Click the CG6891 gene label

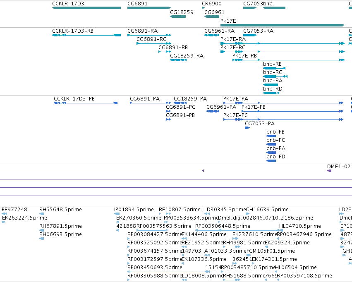pos(137,4)
